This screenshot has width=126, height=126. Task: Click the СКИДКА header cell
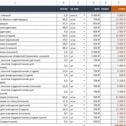click(x=106, y=9)
